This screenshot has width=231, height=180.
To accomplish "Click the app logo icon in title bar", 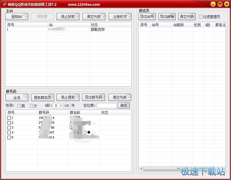I will 5,4.
